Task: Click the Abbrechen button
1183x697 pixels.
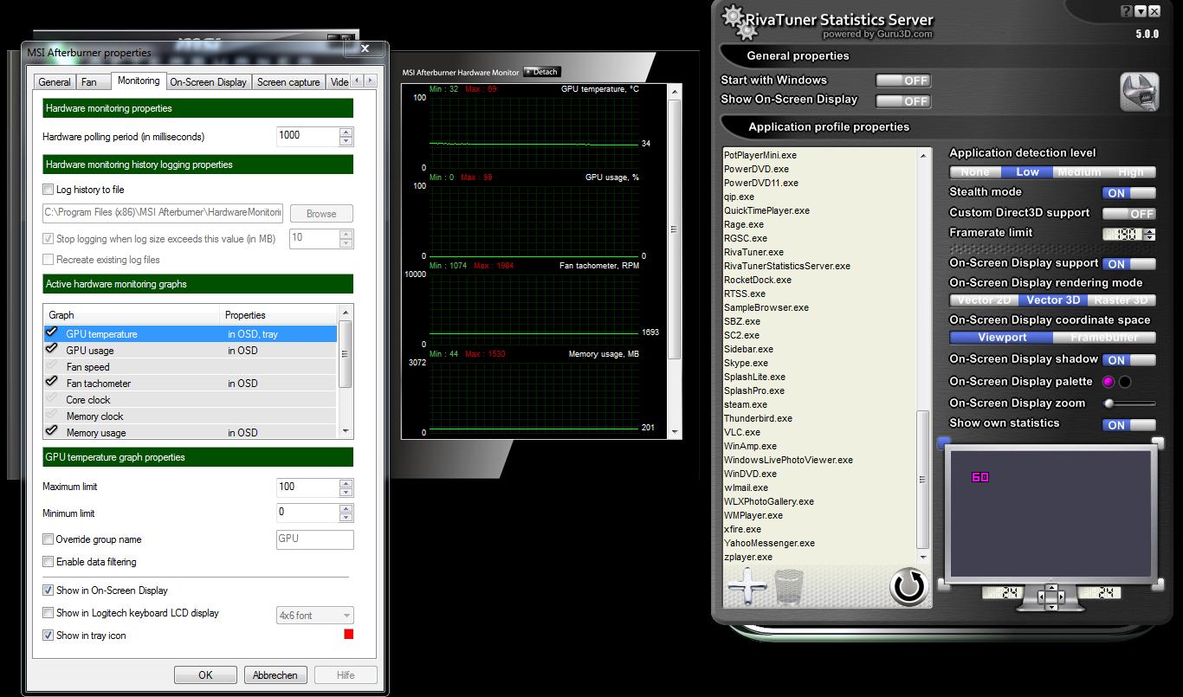Action: click(x=275, y=675)
